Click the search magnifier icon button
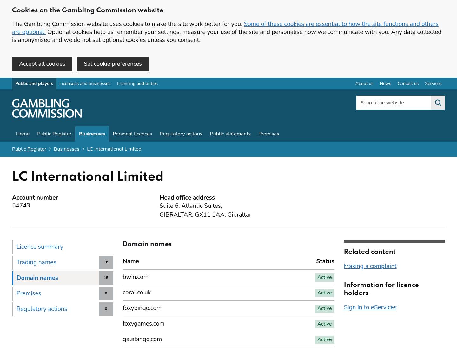Screen dimensions: 457x349 tap(438, 103)
